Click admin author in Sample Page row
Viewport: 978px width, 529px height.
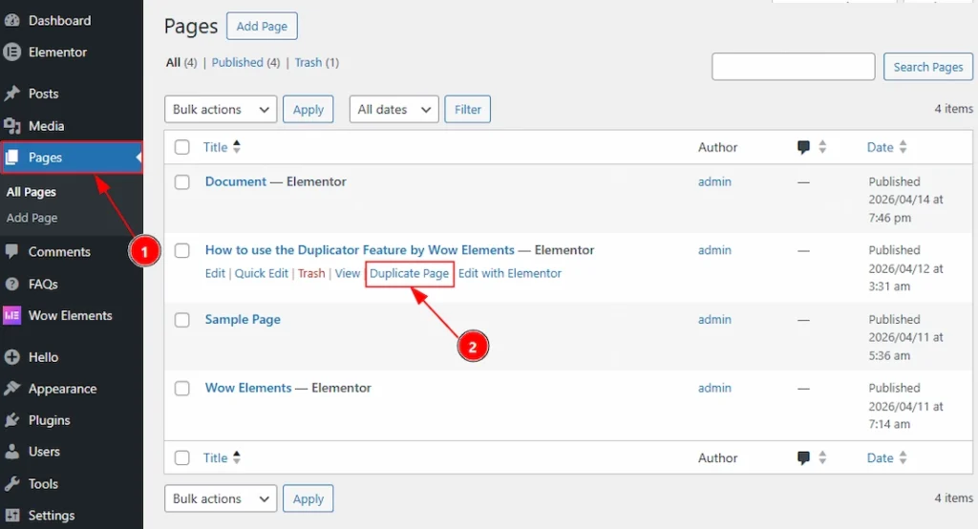(714, 319)
